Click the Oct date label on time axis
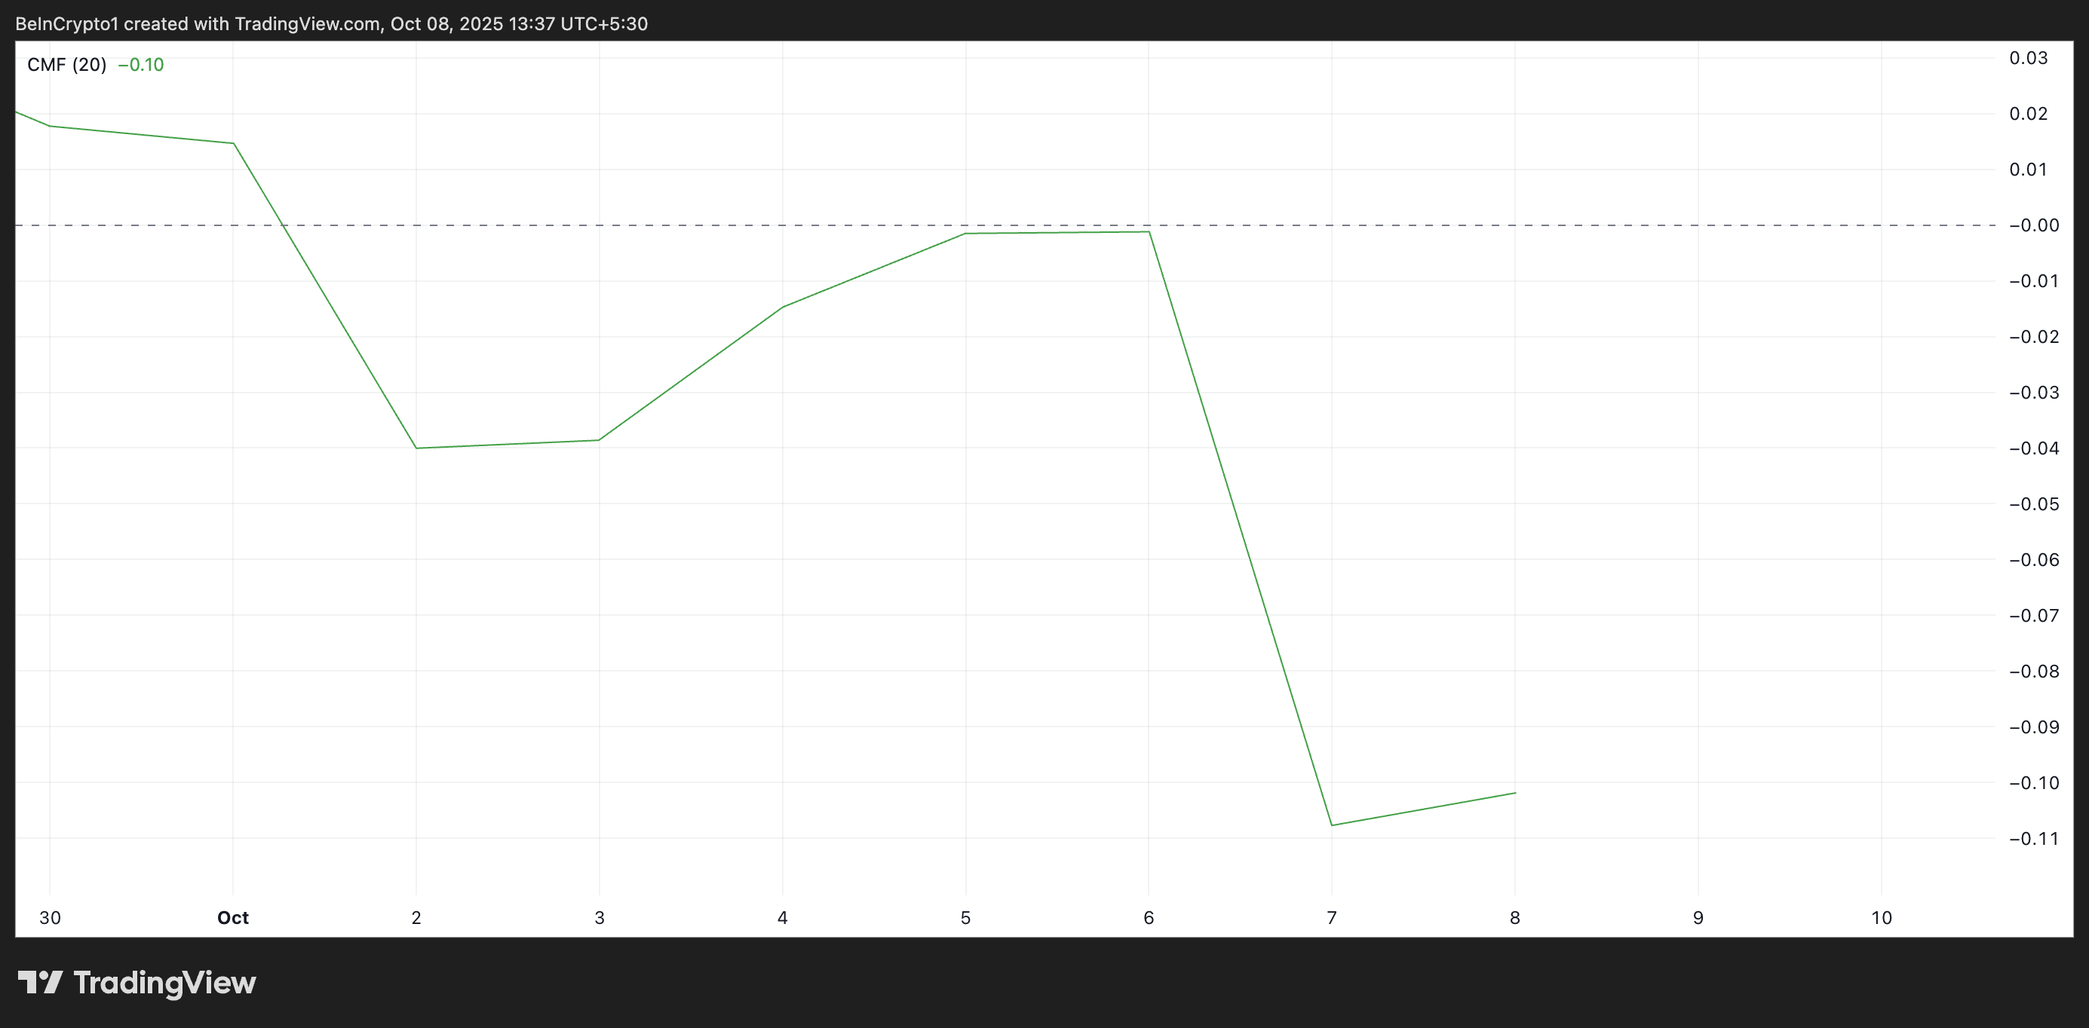This screenshot has width=2089, height=1028. pyautogui.click(x=233, y=918)
